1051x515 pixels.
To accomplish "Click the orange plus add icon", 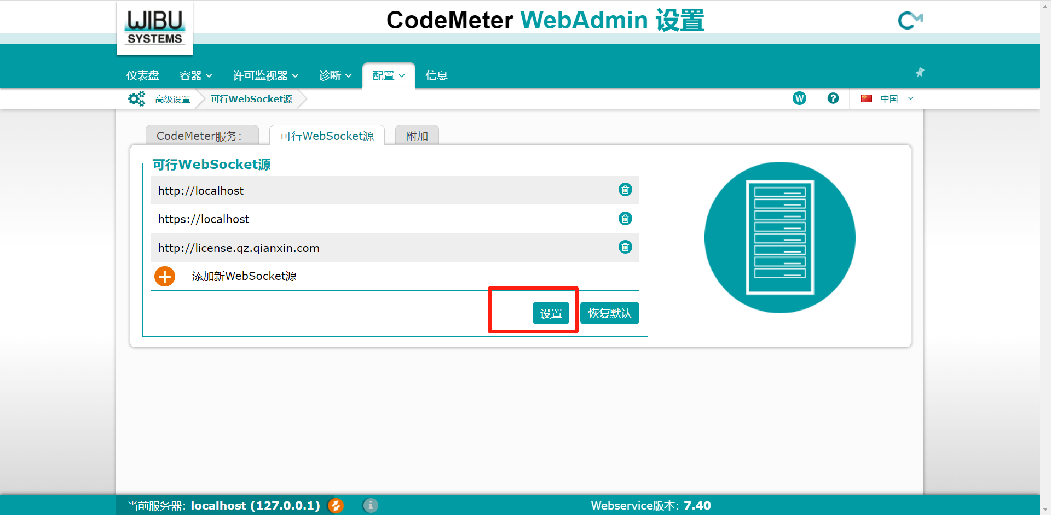I will tap(164, 276).
